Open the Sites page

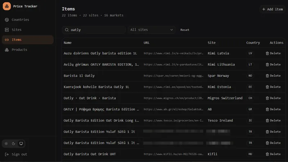click(x=28, y=30)
